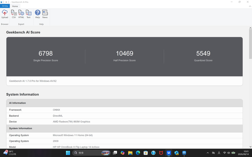Screen dimensions: 252x157
Task: Launch Microsoft Edge from the taskbar
Action: click(x=138, y=153)
